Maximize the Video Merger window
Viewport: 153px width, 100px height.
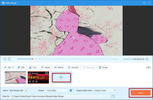[x=144, y=3]
